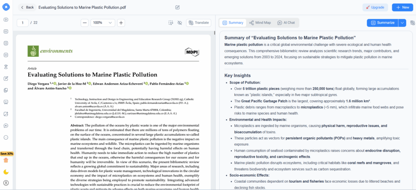Click the '/ 22' page count text
The image size is (416, 190).
click(34, 23)
